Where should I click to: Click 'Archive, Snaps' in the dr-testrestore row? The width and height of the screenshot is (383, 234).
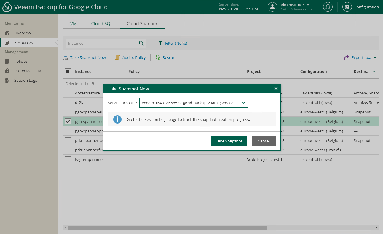point(366,93)
